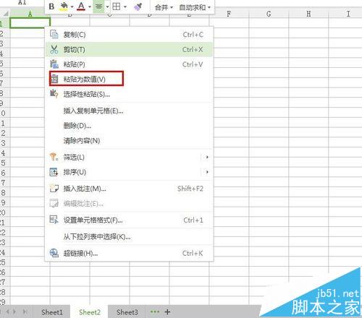Click the select-all corner triangle
This screenshot has width=362, height=318.
point(5,14)
